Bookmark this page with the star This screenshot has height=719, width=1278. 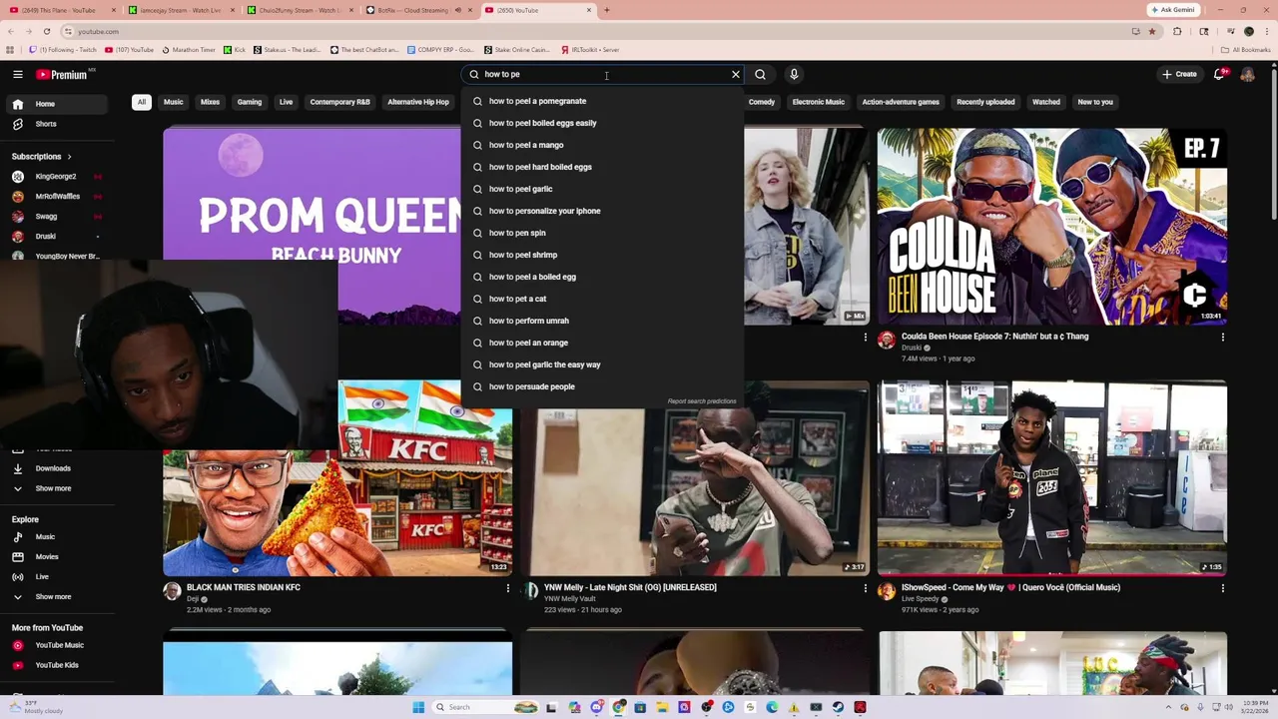point(1152,31)
